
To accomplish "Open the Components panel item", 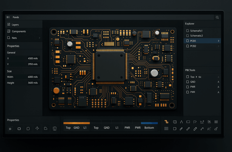I will click(x=24, y=31).
